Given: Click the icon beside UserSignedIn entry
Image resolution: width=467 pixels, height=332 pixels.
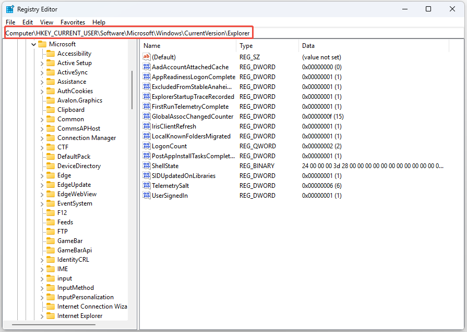Looking at the screenshot, I should 147,196.
